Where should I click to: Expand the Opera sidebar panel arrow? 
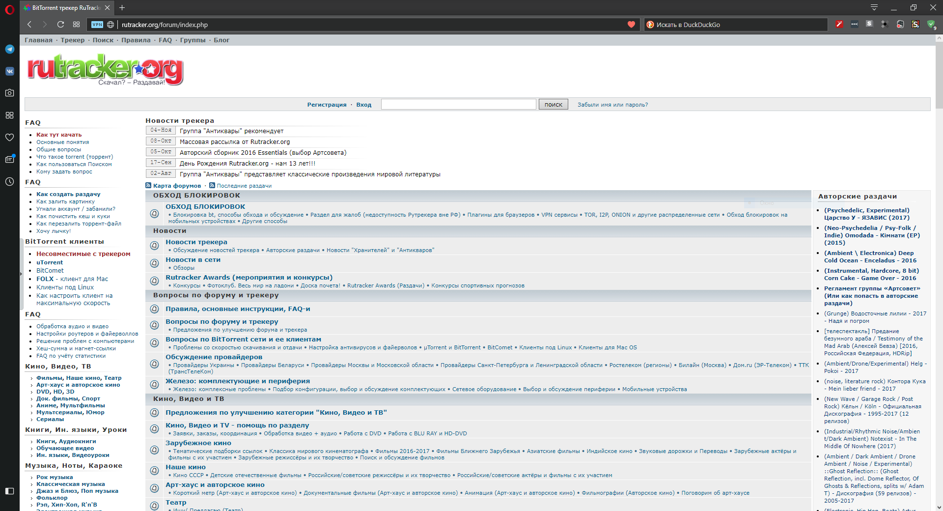(21, 274)
